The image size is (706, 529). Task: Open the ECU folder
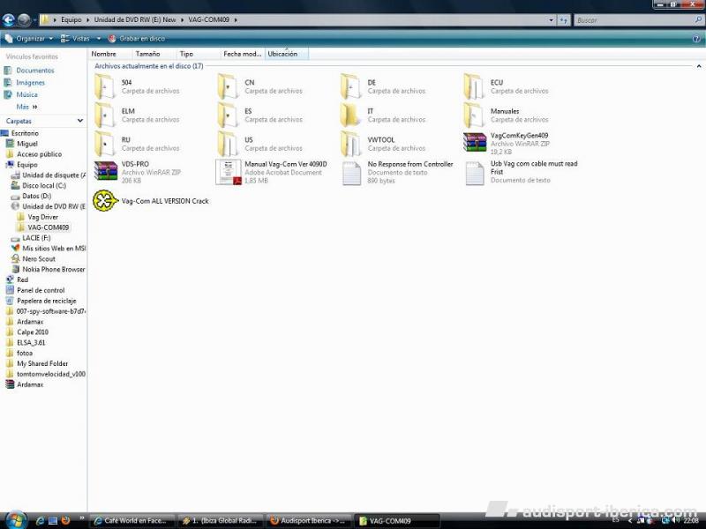(x=507, y=86)
